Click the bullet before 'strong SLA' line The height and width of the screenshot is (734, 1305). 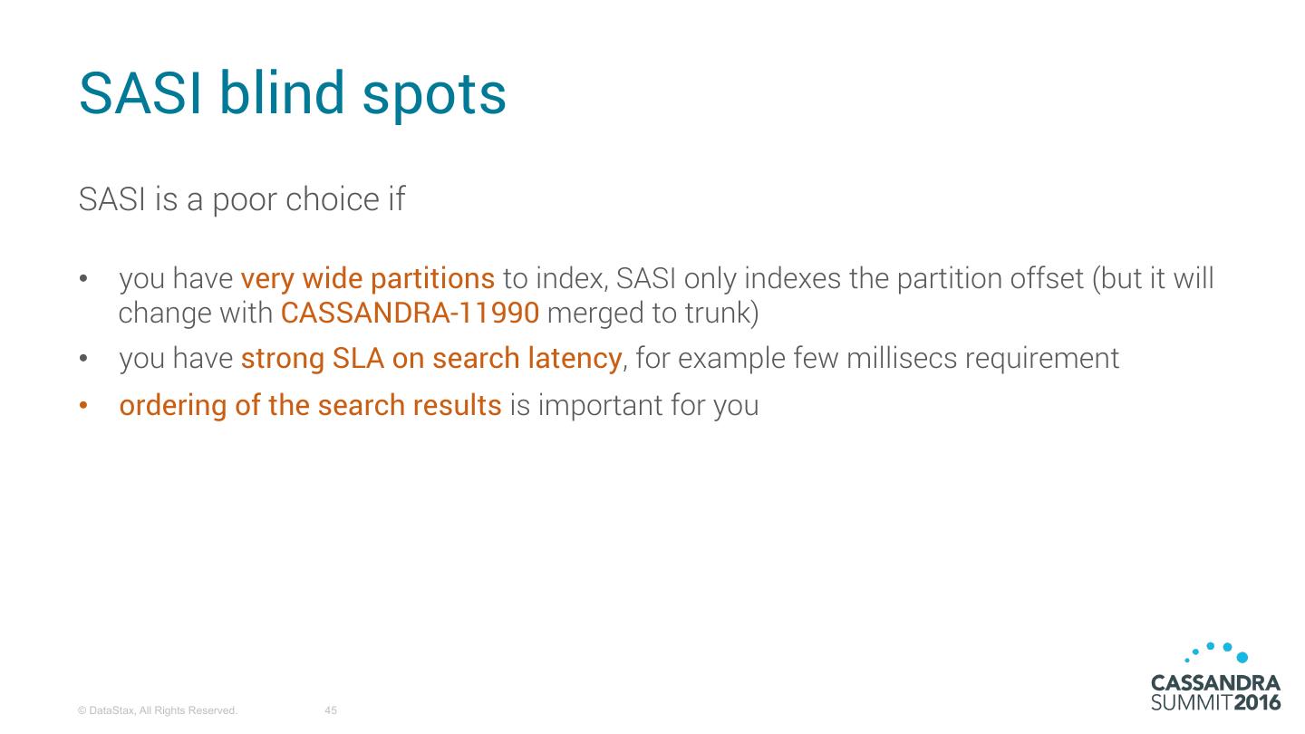pyautogui.click(x=84, y=360)
